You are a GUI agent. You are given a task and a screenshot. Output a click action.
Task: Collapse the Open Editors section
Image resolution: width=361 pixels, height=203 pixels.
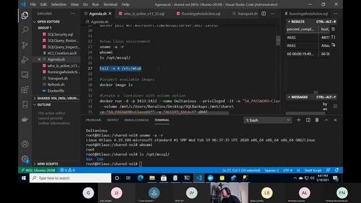pyautogui.click(x=49, y=21)
